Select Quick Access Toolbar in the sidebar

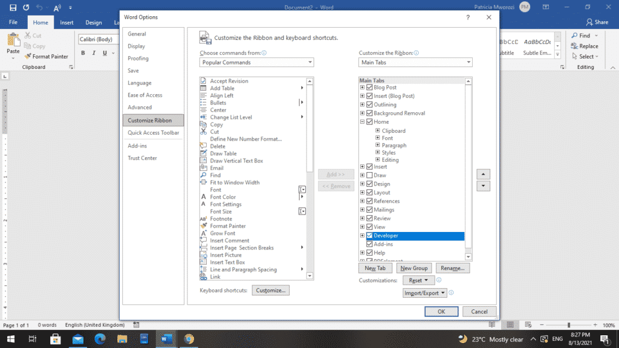click(x=153, y=133)
